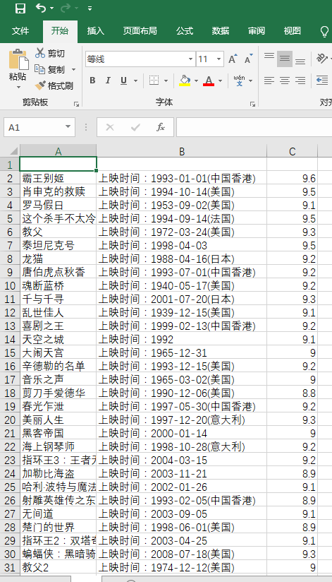Viewport: 332px width, 582px height.
Task: Toggle Underline formatting
Action: (x=124, y=81)
